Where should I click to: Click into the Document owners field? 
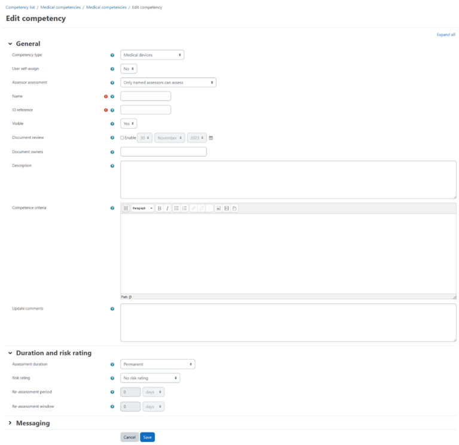tap(164, 152)
